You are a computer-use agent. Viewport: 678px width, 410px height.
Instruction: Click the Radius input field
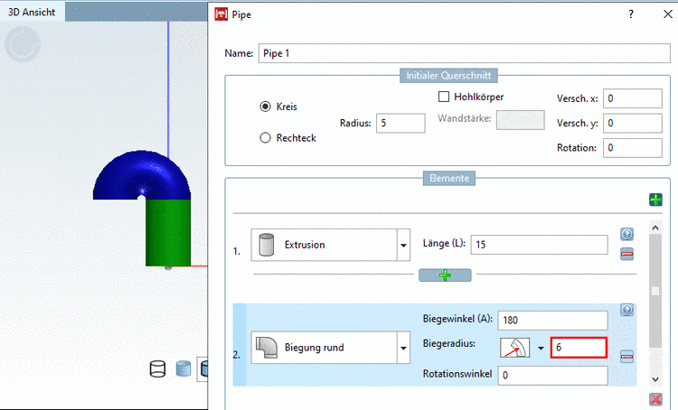click(400, 123)
